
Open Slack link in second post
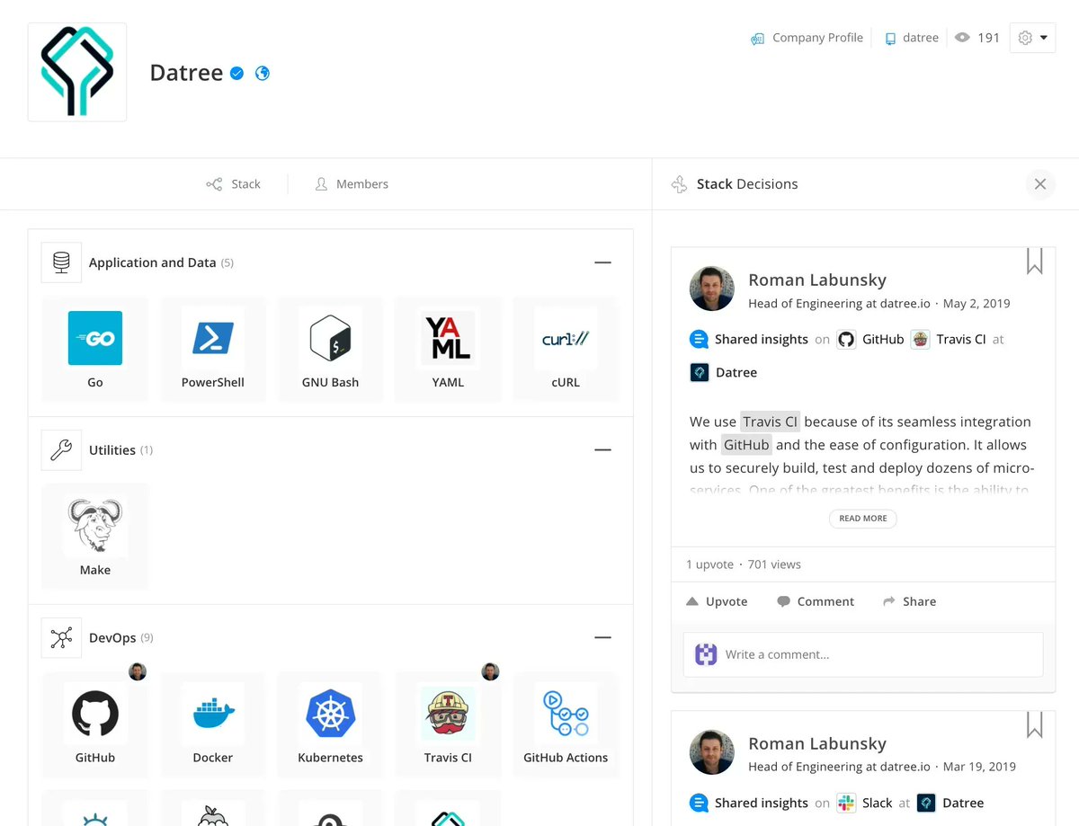[864, 803]
